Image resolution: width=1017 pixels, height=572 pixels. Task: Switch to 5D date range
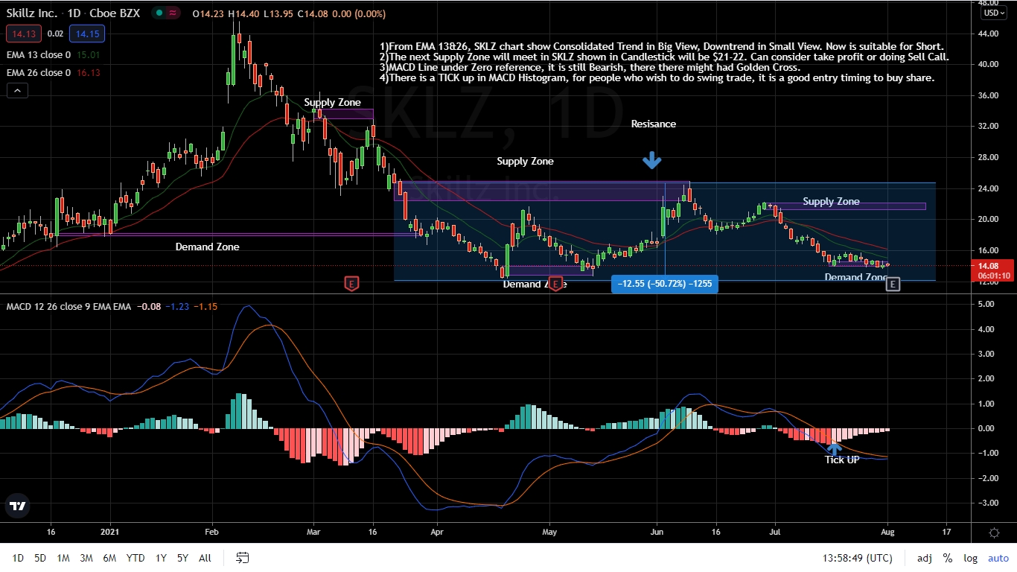click(x=40, y=558)
